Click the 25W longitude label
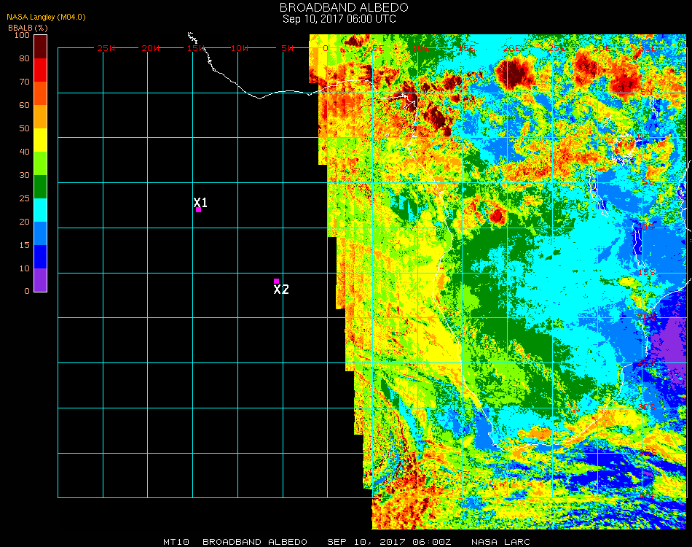Viewport: 692px width, 547px height. pyautogui.click(x=106, y=48)
